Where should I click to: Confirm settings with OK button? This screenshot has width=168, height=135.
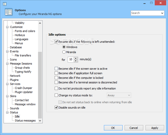113,128
